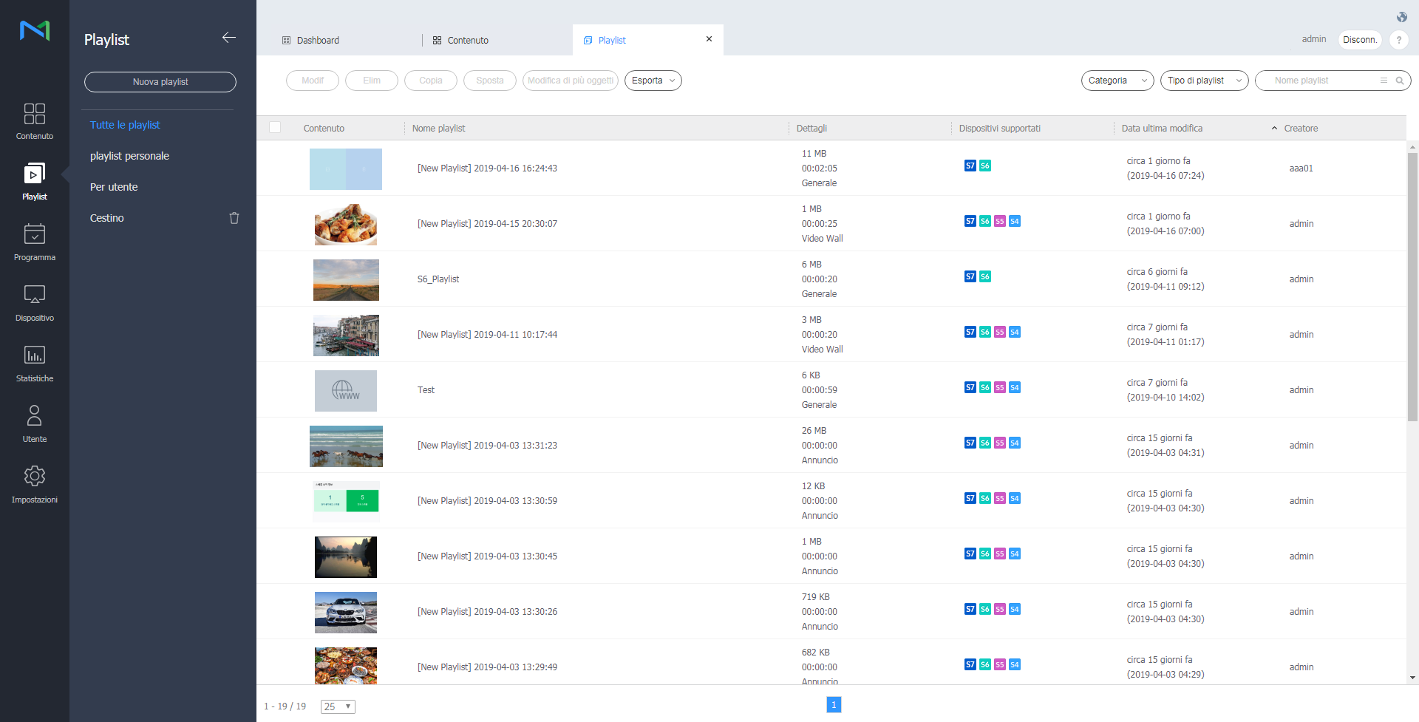Switch to the Contenuto tab

click(467, 41)
